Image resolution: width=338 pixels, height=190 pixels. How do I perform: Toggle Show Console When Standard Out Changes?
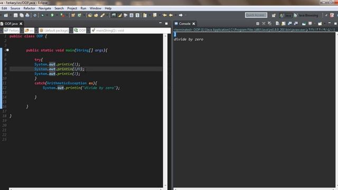[290, 23]
